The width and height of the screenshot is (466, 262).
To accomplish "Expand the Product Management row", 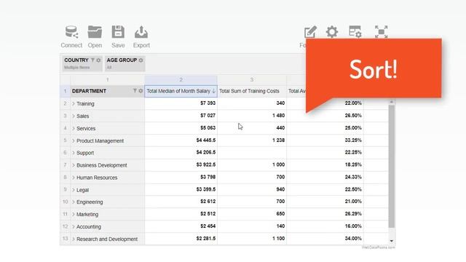I will click(74, 140).
